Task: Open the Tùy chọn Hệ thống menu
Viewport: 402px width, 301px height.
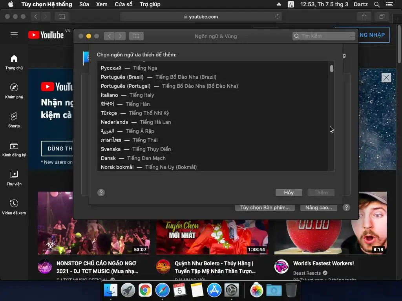Action: [x=47, y=4]
